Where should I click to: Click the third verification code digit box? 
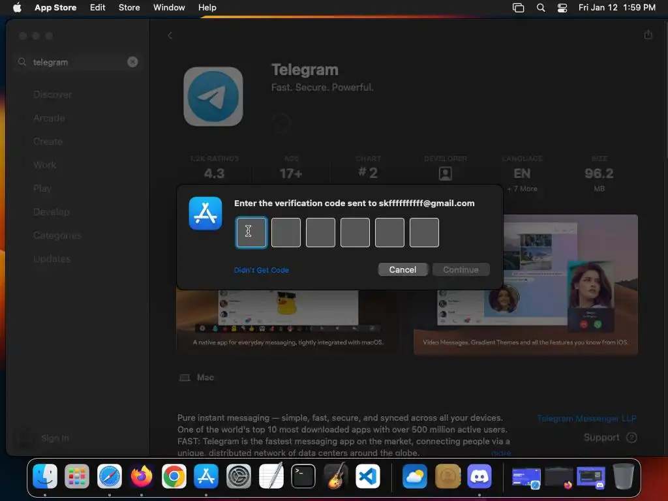[320, 233]
